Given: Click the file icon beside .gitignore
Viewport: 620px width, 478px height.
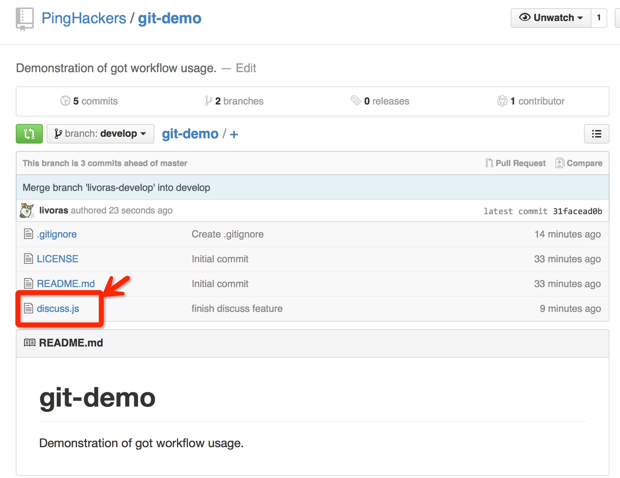Looking at the screenshot, I should (29, 234).
